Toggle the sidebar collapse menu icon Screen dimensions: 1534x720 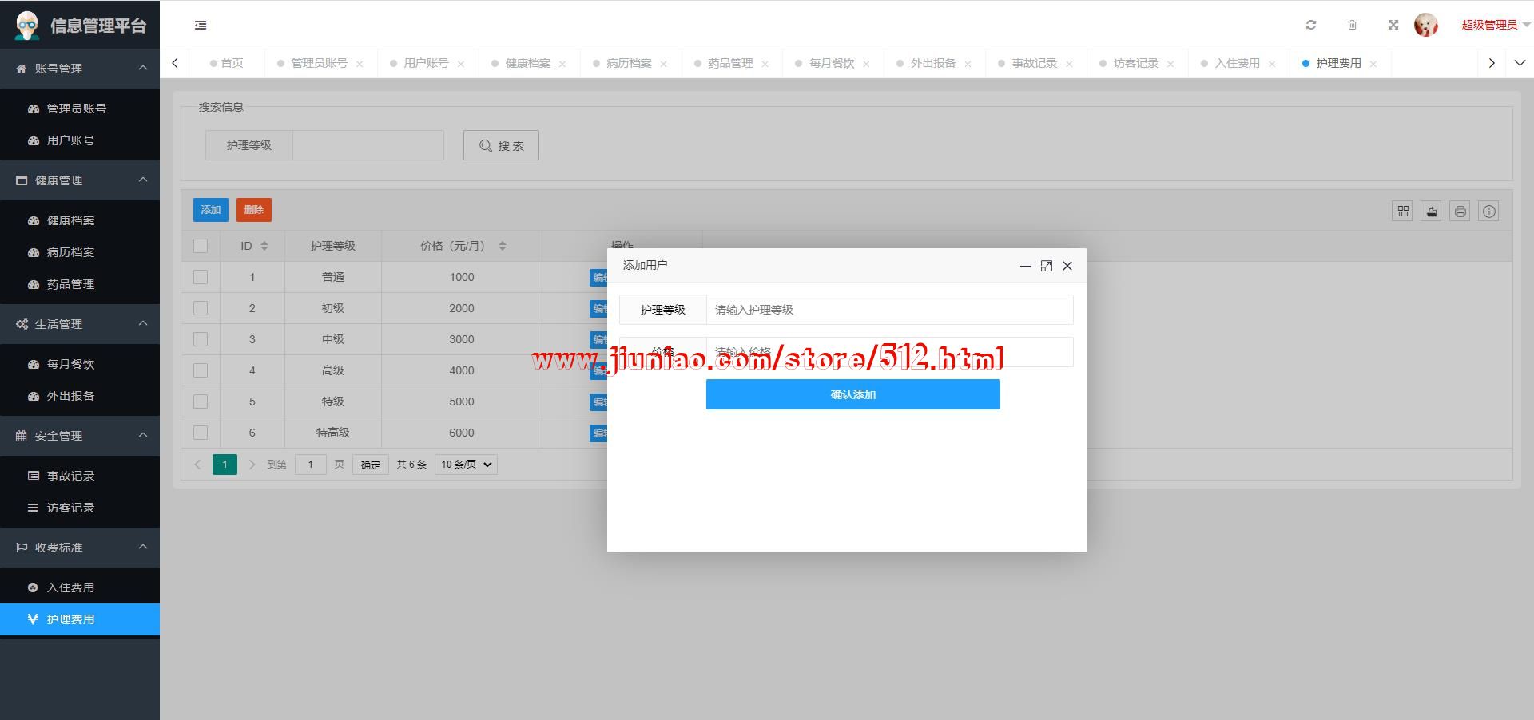pyautogui.click(x=201, y=26)
